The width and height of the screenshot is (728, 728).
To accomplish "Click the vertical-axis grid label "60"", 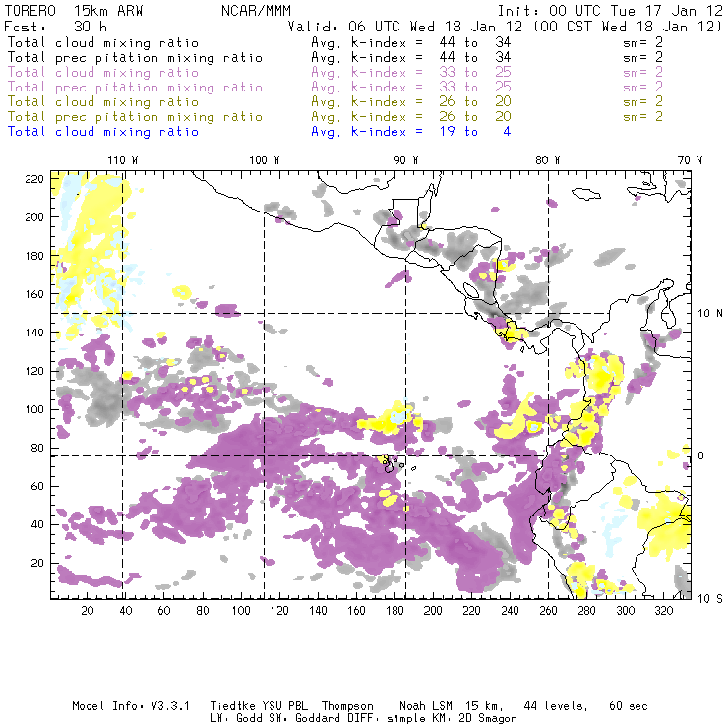I will pyautogui.click(x=37, y=486).
